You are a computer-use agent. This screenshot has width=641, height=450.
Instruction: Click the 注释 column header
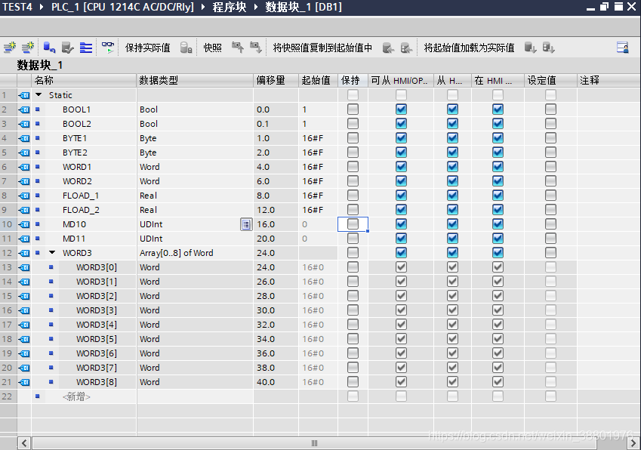tap(609, 81)
